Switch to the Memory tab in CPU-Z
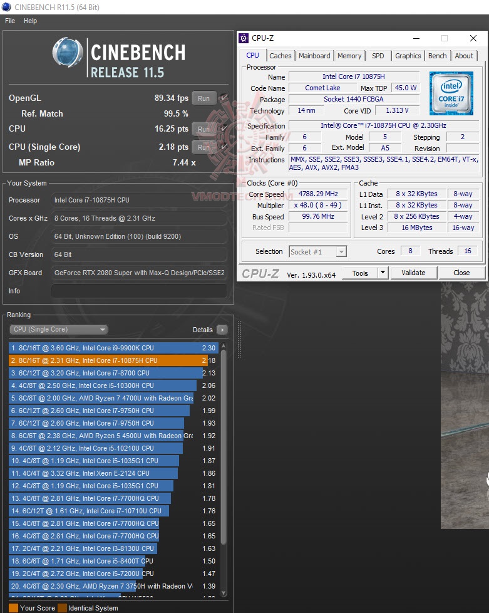The image size is (489, 613). [349, 56]
